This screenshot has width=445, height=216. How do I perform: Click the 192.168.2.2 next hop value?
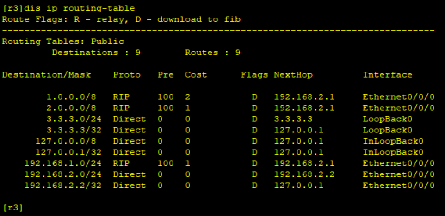tap(304, 174)
